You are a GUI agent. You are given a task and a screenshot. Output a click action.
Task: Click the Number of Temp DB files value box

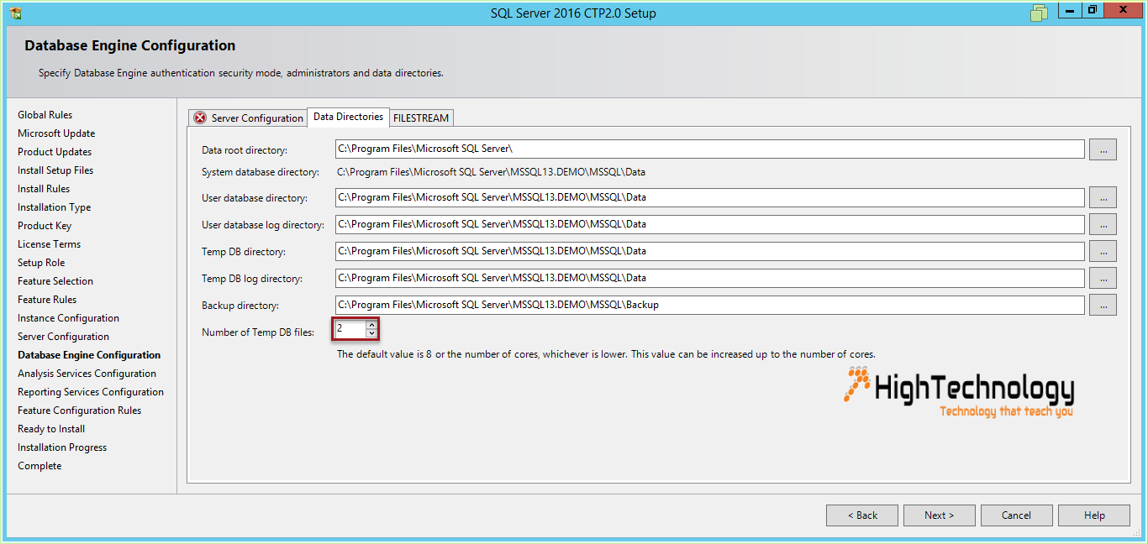pyautogui.click(x=350, y=329)
